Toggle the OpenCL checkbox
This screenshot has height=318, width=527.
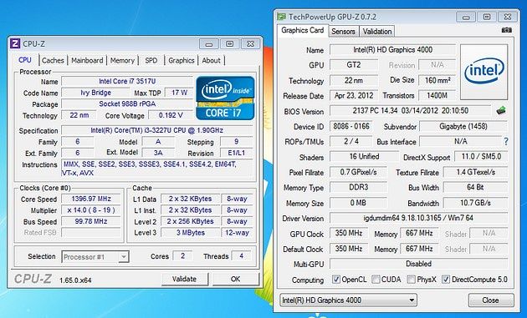(336, 279)
